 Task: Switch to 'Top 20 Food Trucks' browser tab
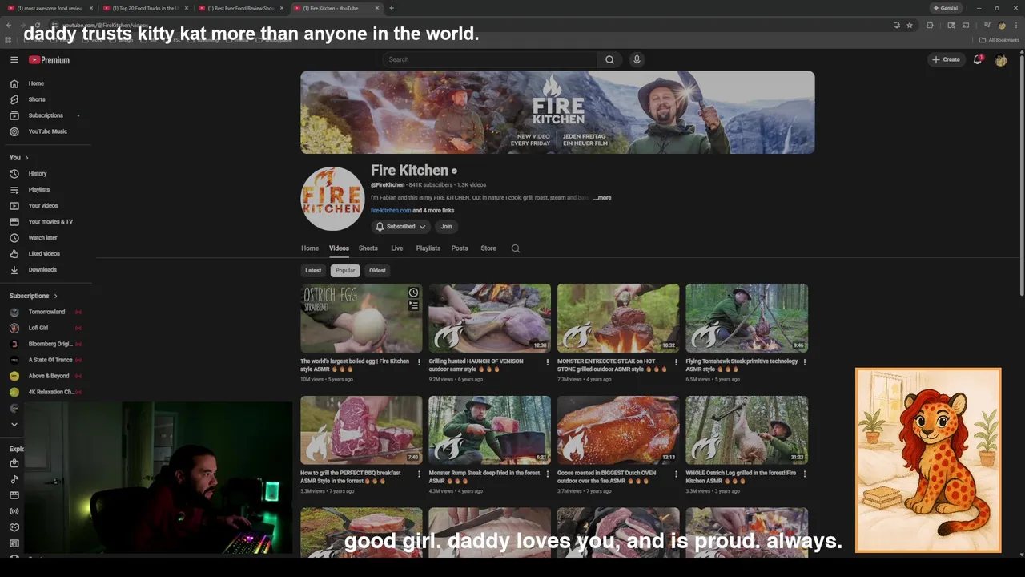coord(146,8)
